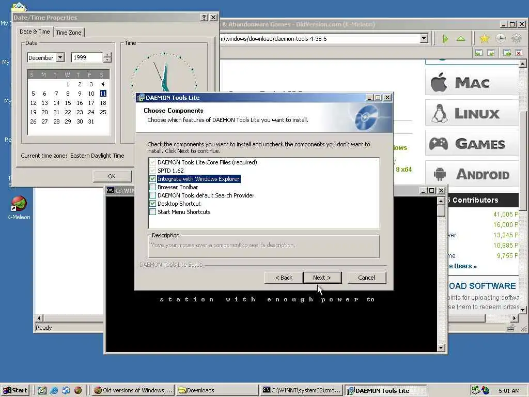The width and height of the screenshot is (529, 397).
Task: Cancel the DAEMON Tools installation
Action: [x=366, y=278]
